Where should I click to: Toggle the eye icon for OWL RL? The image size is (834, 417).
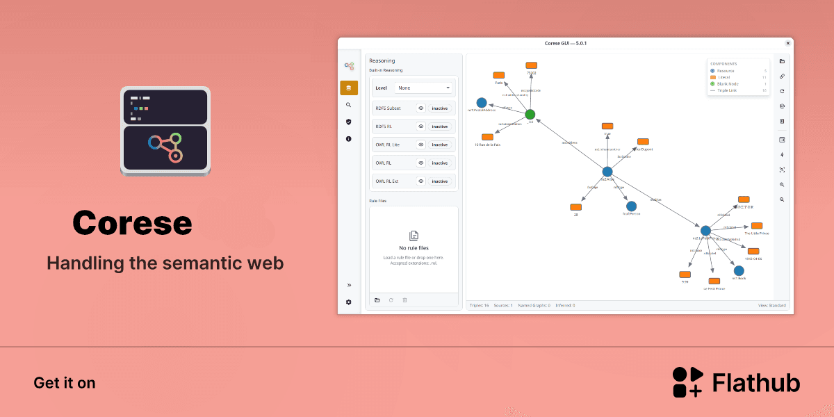(420, 163)
